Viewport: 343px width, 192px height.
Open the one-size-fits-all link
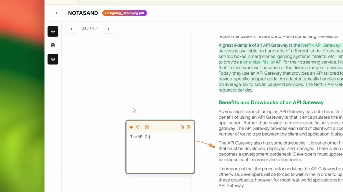(x=259, y=62)
